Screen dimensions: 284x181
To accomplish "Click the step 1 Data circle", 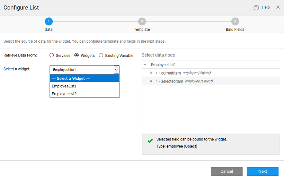I will (48, 22).
